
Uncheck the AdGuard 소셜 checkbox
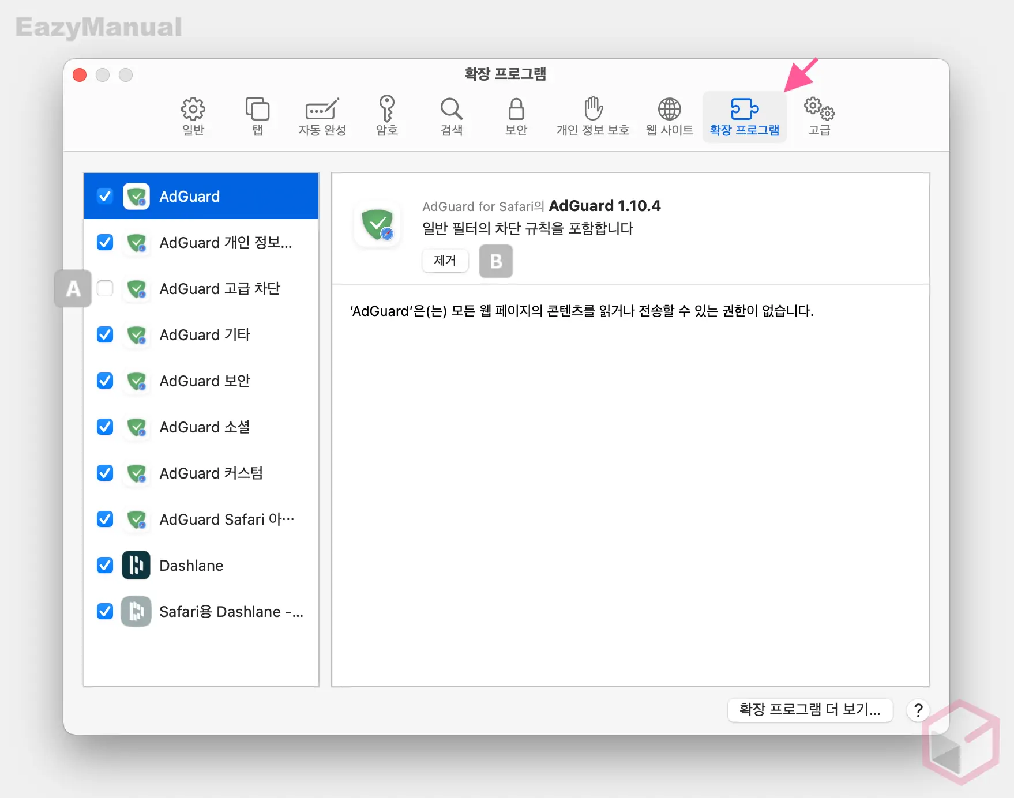coord(105,427)
